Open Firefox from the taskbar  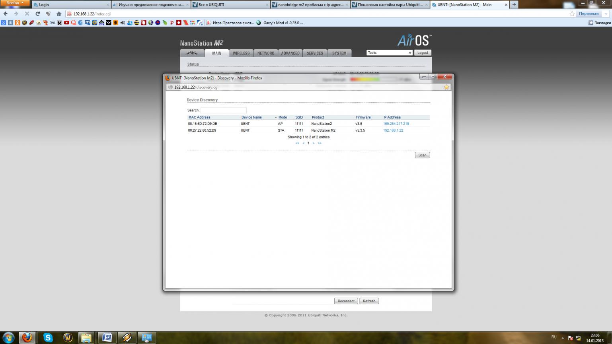tap(27, 338)
